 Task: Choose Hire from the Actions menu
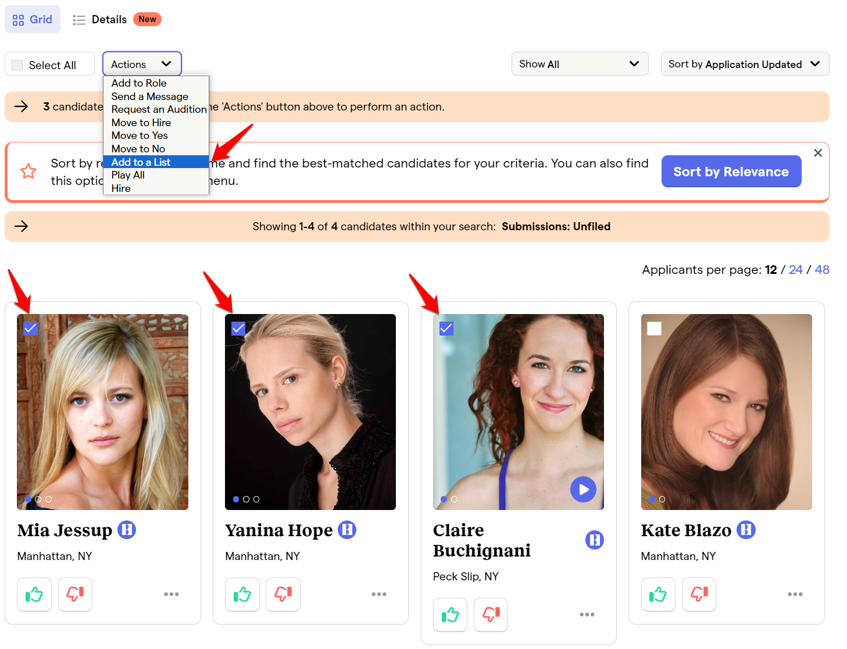click(121, 188)
